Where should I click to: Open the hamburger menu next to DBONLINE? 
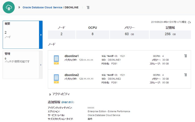point(88,7)
